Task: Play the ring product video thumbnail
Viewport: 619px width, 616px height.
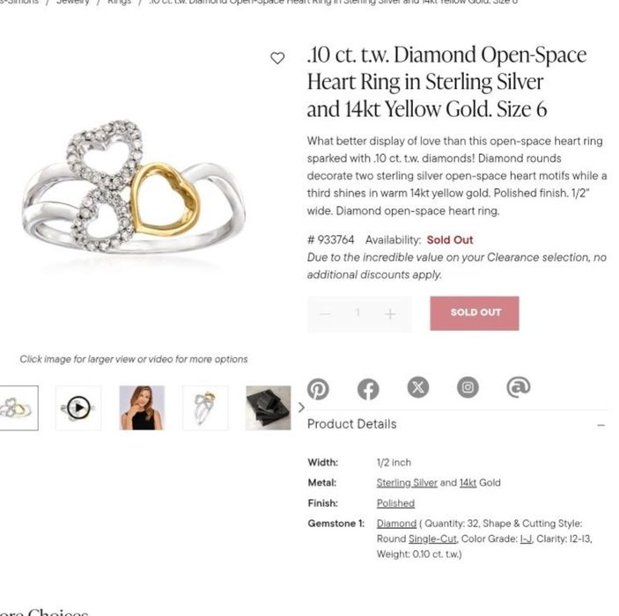Action: [x=78, y=407]
